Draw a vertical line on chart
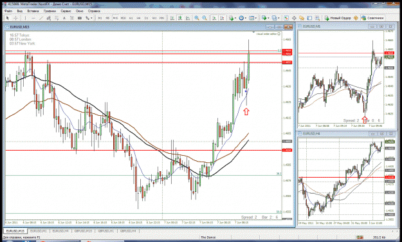Image resolution: width=402 pixels, height=242 pixels. 25,18
